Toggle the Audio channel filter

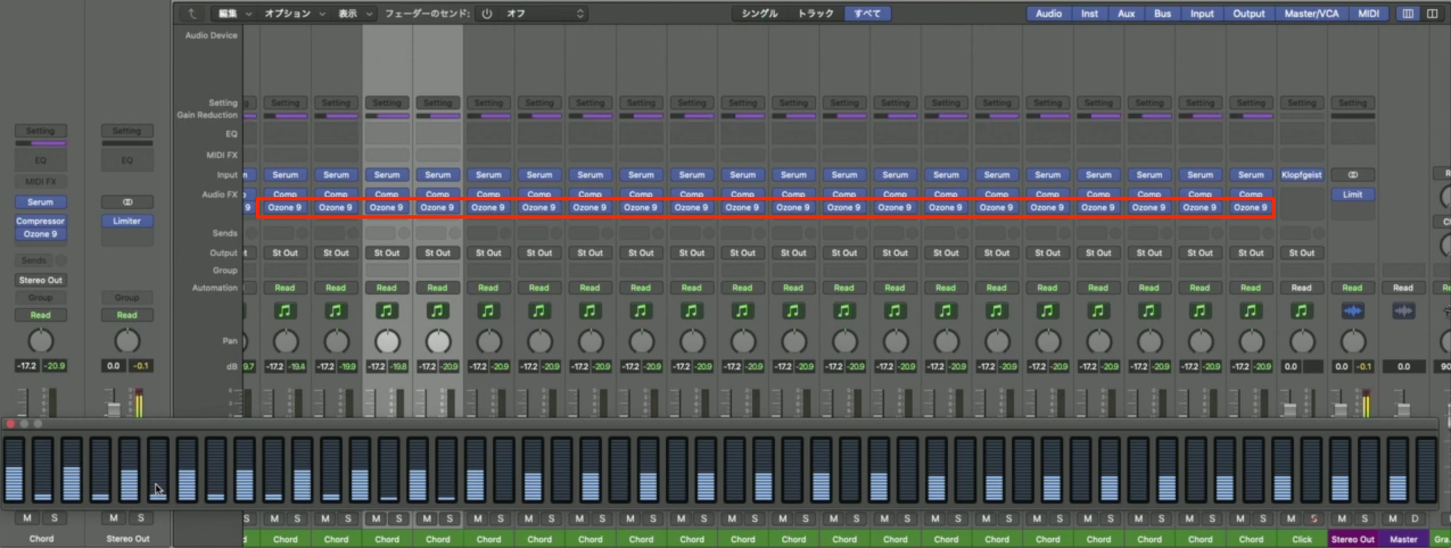[1049, 14]
